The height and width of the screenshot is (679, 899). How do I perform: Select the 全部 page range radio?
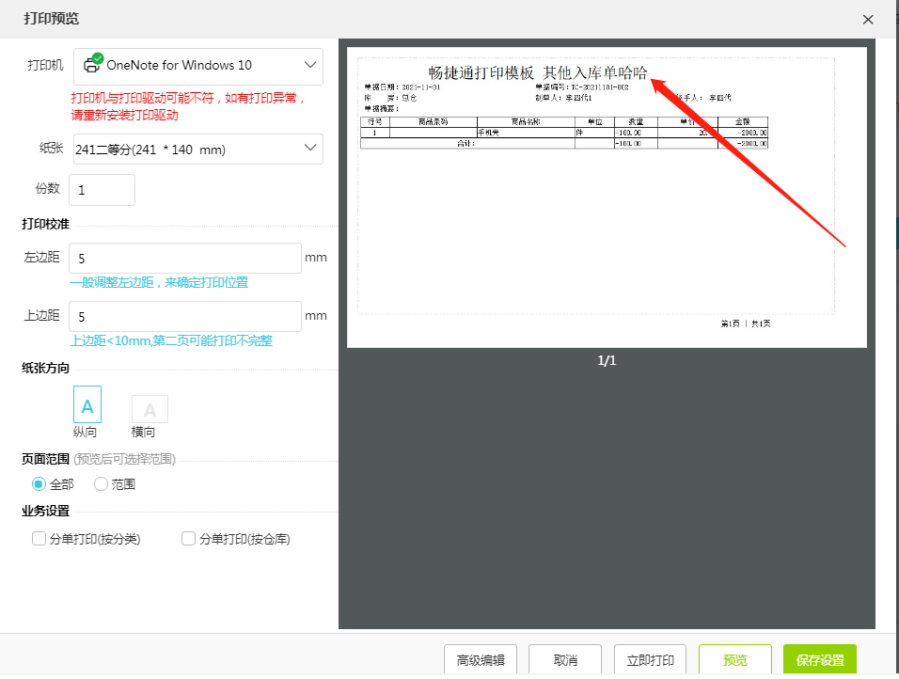coord(39,484)
